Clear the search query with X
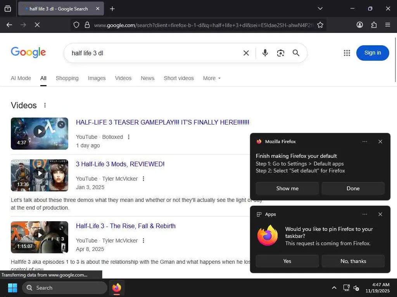Viewport: 397px width, 297px height. [246, 53]
